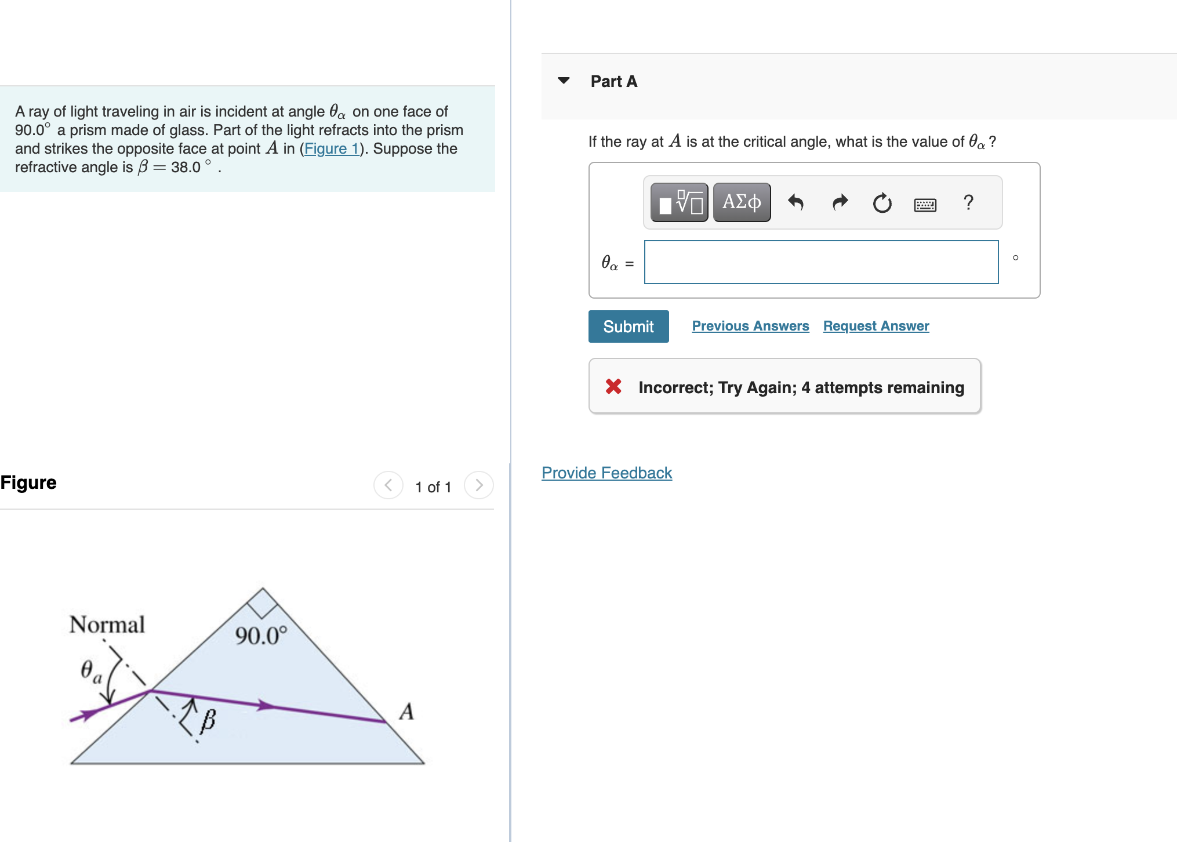Select the Greek symbols ΑΣφ icon
Image resolution: width=1177 pixels, height=842 pixels.
[x=742, y=202]
